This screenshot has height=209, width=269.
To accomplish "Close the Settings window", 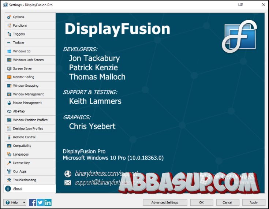I will click(264, 5).
